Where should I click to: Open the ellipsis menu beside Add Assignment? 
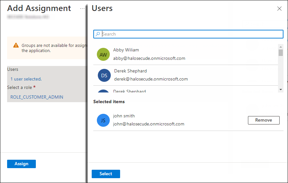point(82,9)
